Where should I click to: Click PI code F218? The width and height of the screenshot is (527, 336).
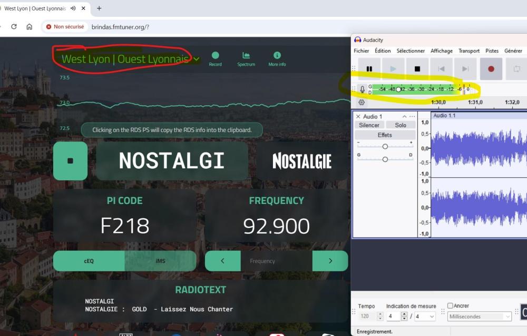click(x=125, y=226)
